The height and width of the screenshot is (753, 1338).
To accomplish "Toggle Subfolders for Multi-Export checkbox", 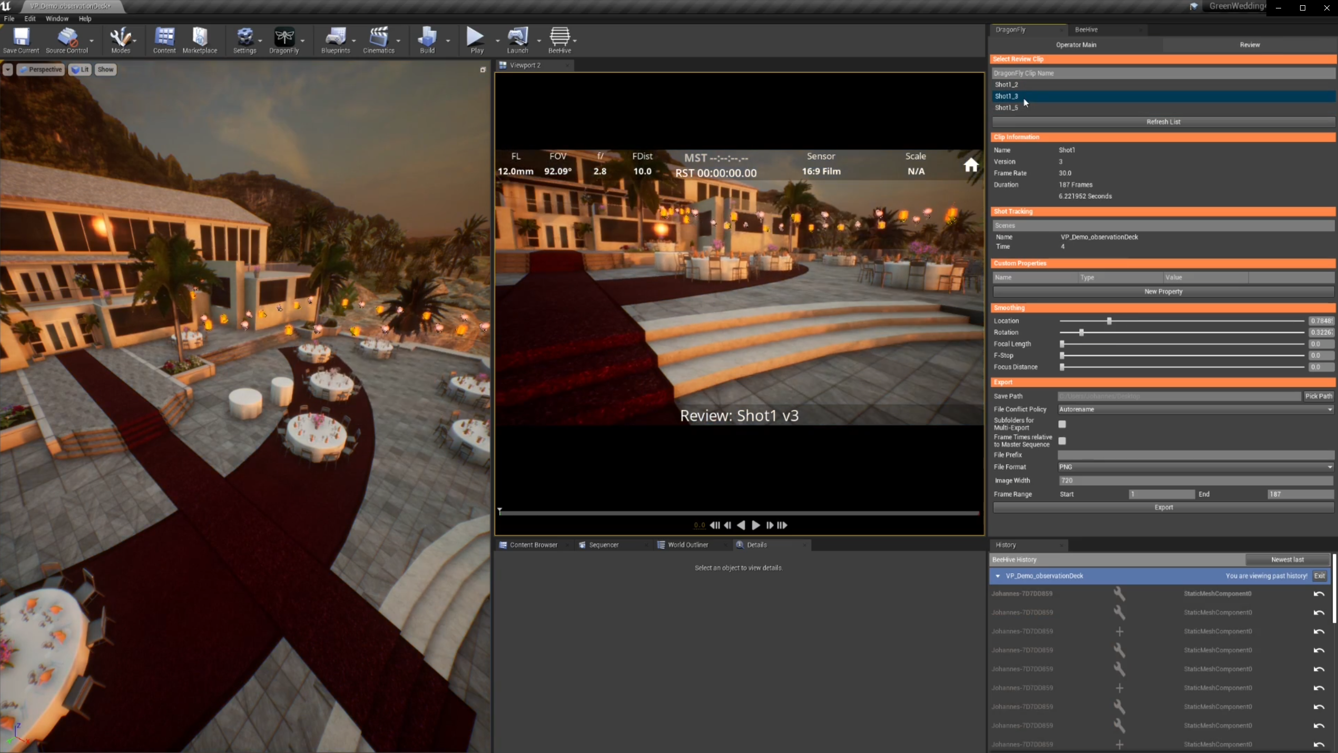I will coord(1062,424).
